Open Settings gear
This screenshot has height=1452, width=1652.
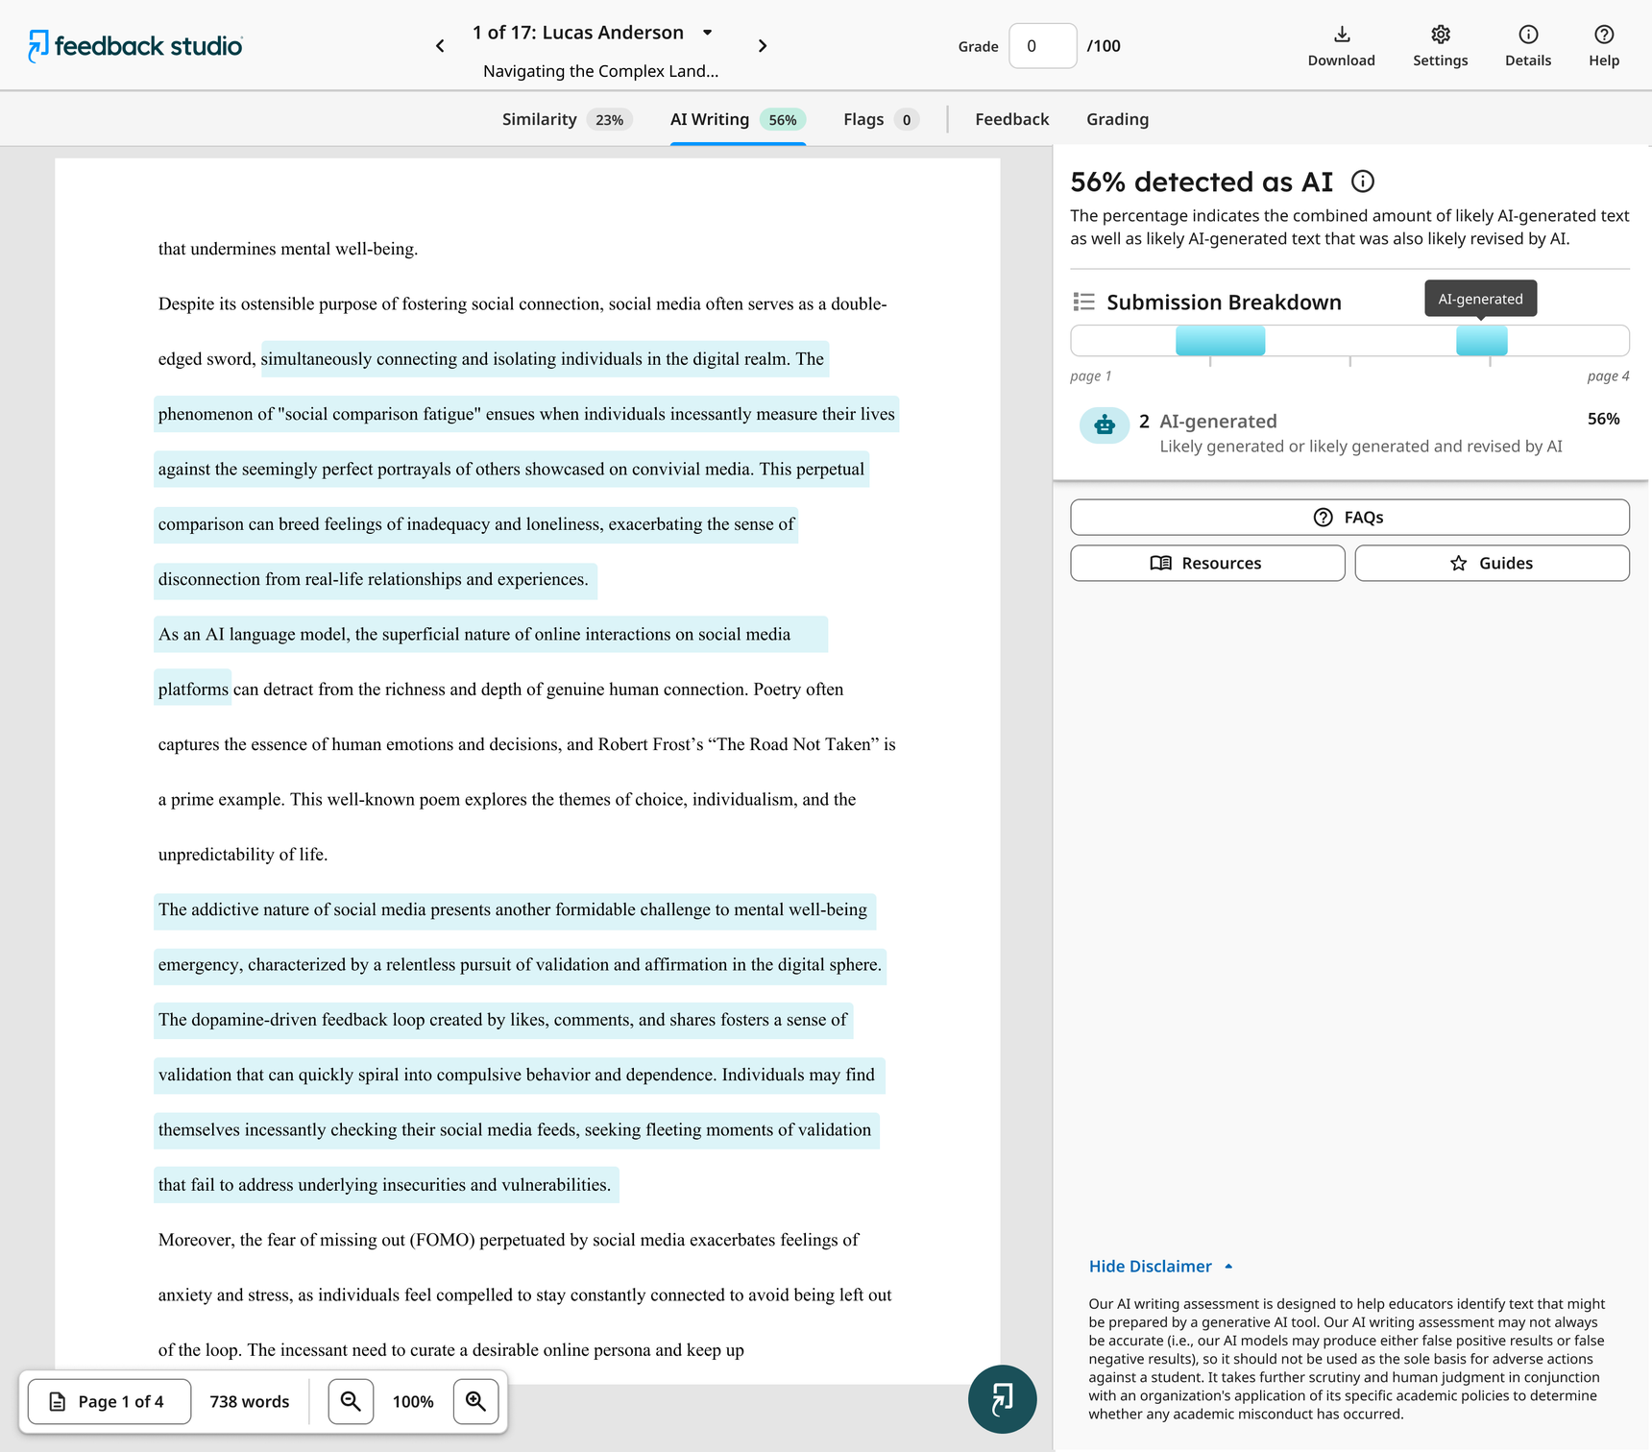point(1440,46)
